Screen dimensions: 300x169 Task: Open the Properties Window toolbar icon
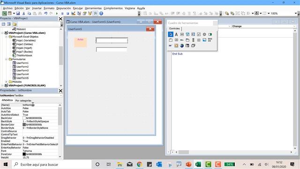coord(84,14)
